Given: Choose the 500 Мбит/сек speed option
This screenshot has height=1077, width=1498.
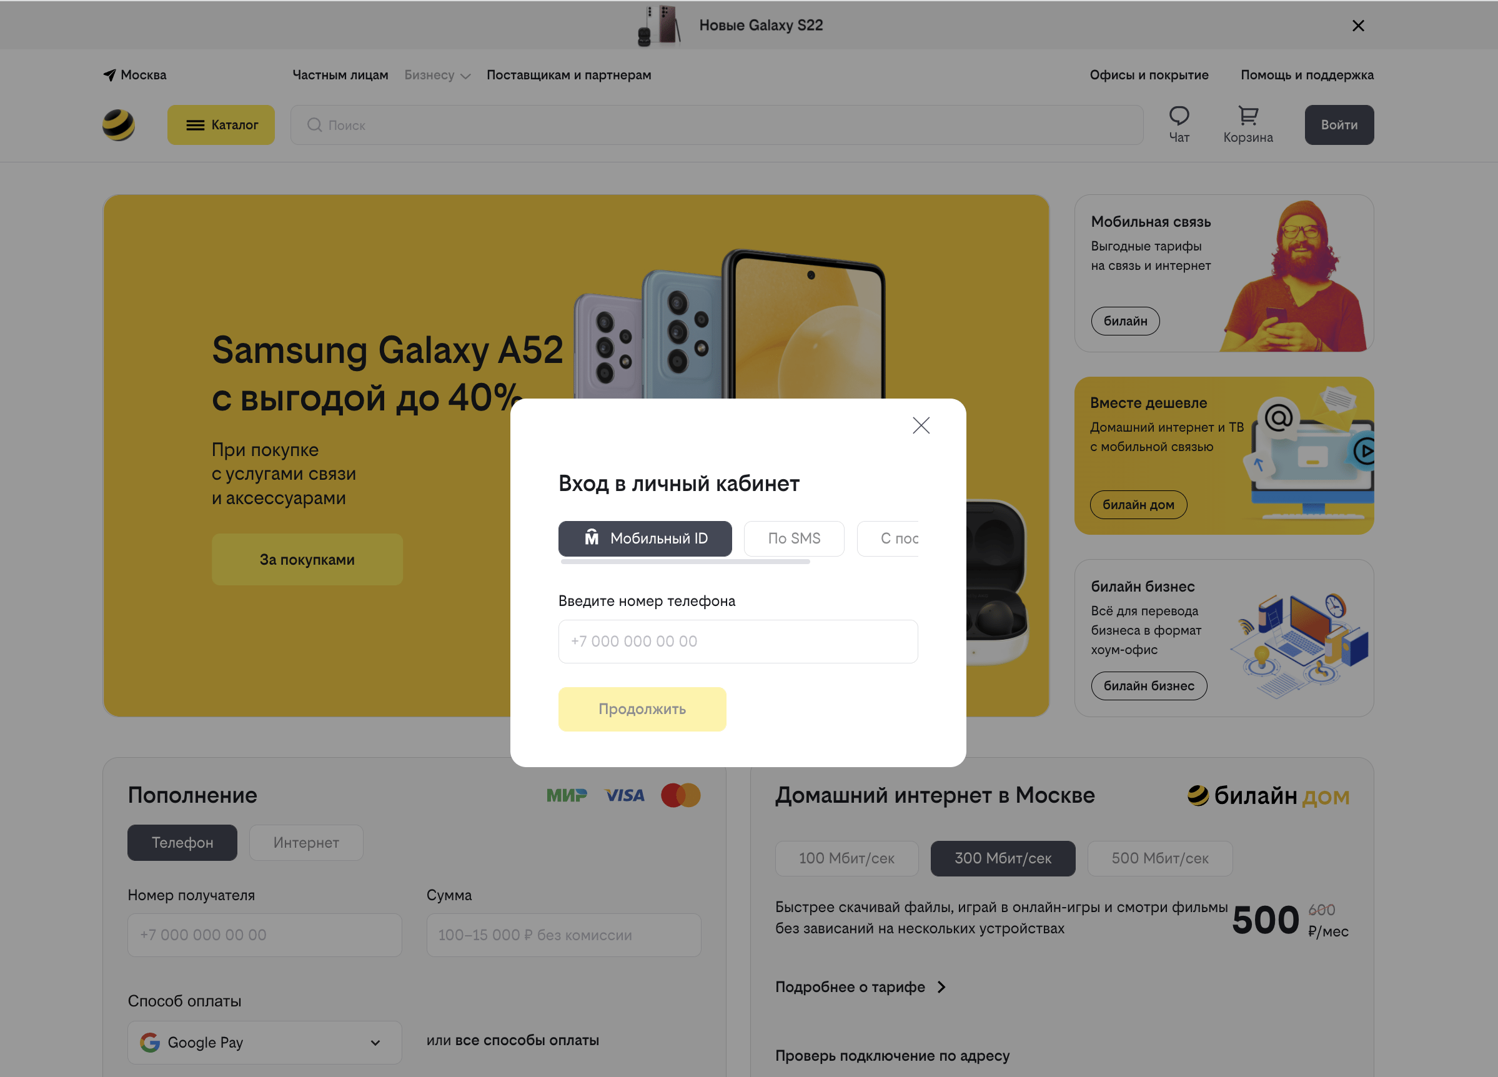Looking at the screenshot, I should [1159, 858].
